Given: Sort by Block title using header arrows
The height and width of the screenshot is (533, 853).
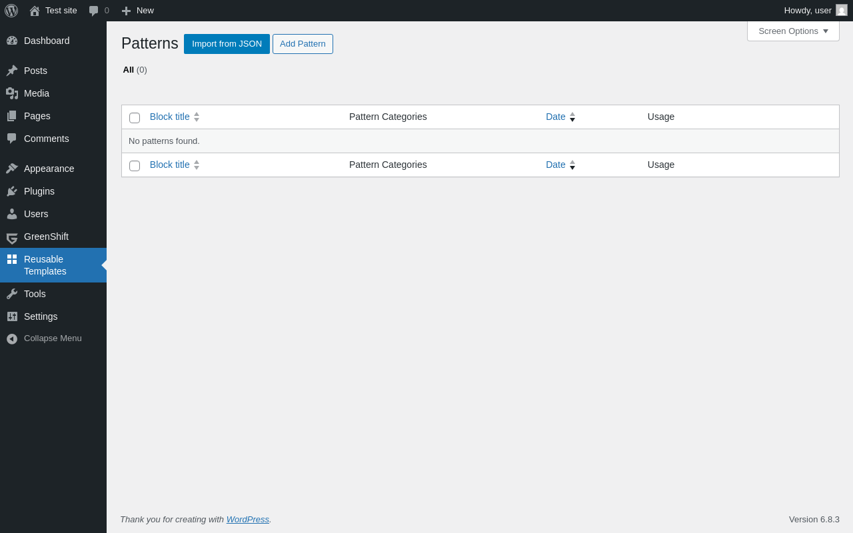Looking at the screenshot, I should coord(197,117).
